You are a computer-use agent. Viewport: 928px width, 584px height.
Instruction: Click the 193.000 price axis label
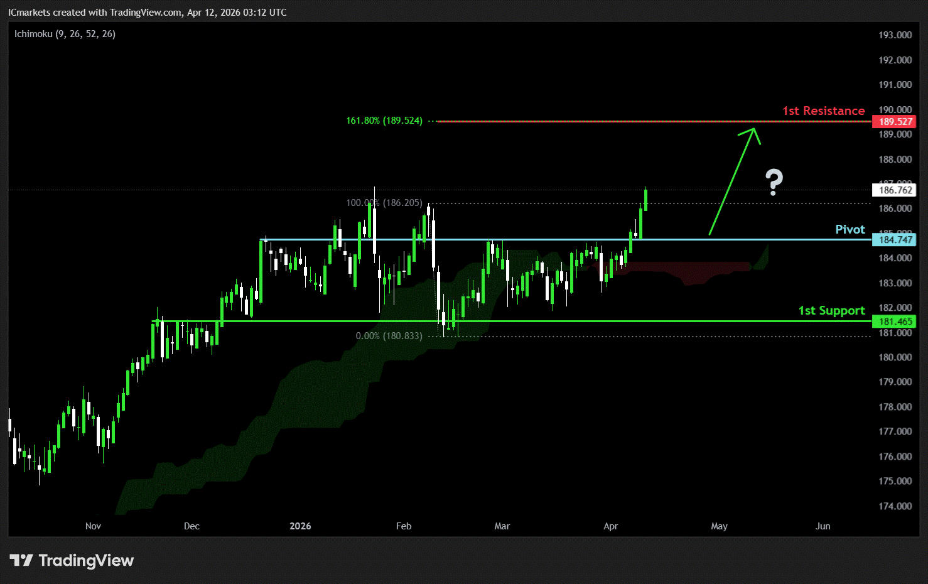click(895, 35)
